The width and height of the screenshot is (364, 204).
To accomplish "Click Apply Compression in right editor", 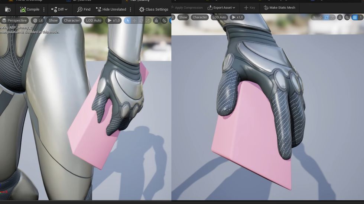I will click(x=187, y=8).
